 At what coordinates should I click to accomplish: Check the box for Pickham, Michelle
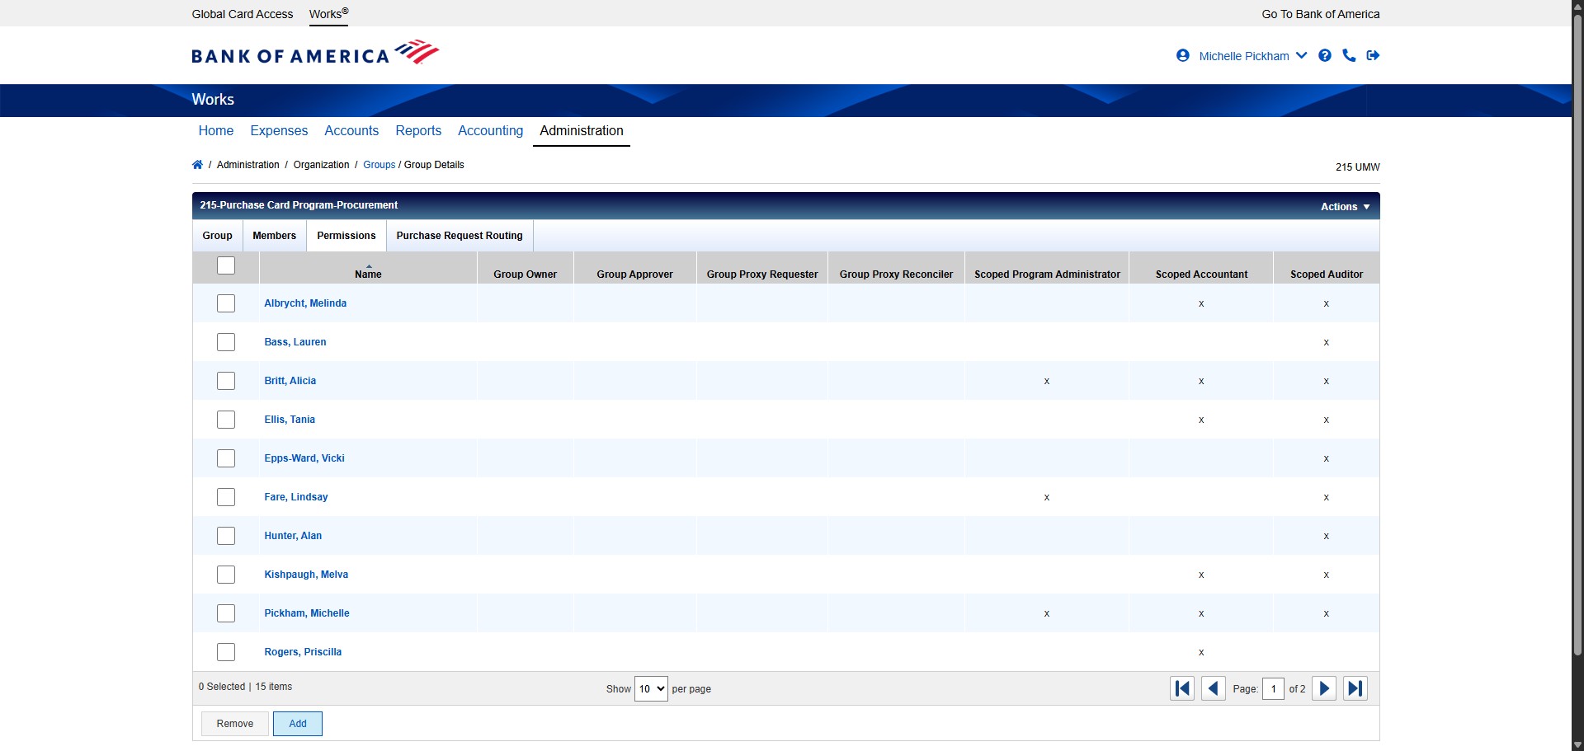click(226, 613)
